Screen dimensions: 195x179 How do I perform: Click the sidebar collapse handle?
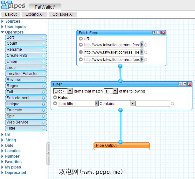coord(48,153)
